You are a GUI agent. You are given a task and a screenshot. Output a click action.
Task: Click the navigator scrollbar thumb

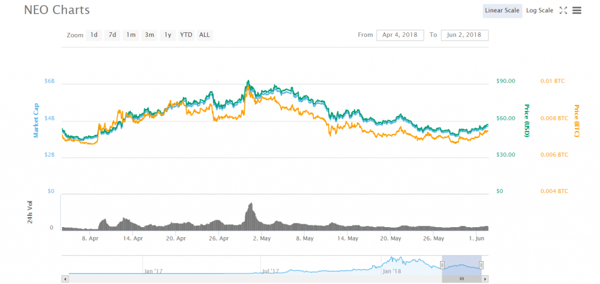[x=462, y=279]
